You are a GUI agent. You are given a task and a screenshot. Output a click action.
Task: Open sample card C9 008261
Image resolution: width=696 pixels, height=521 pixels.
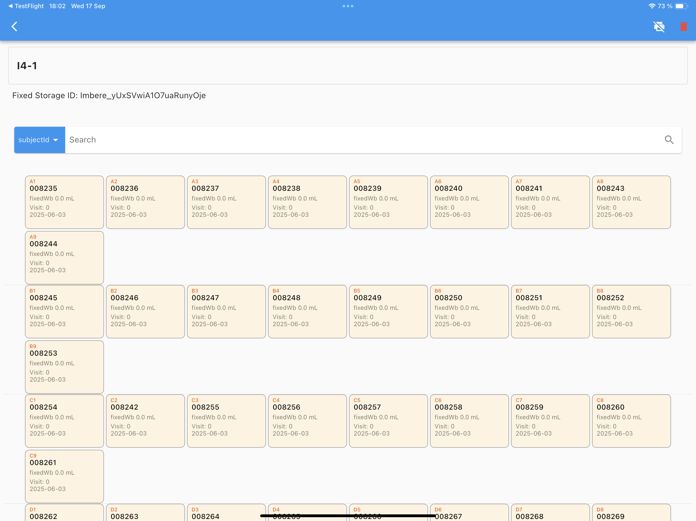click(64, 476)
